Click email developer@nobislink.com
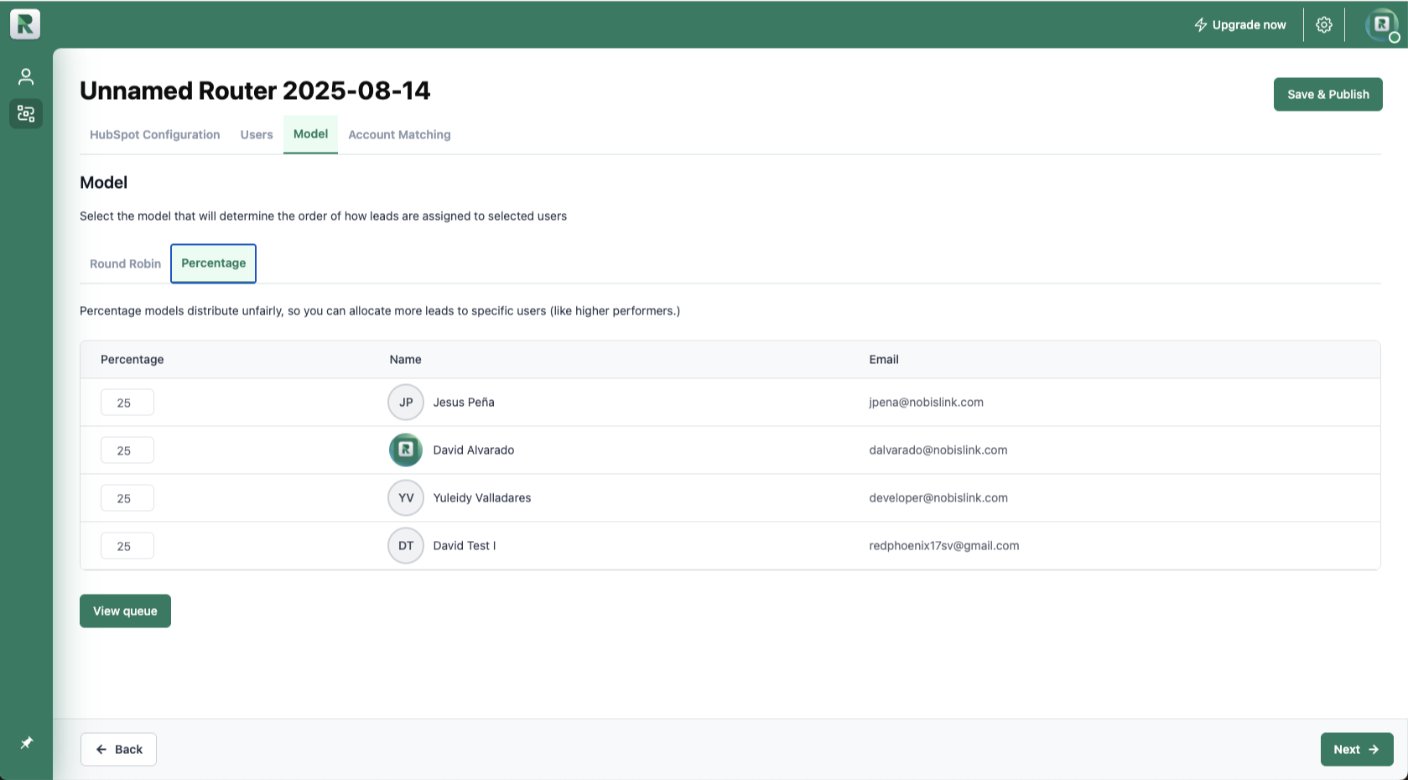The height and width of the screenshot is (780, 1408). [x=938, y=498]
